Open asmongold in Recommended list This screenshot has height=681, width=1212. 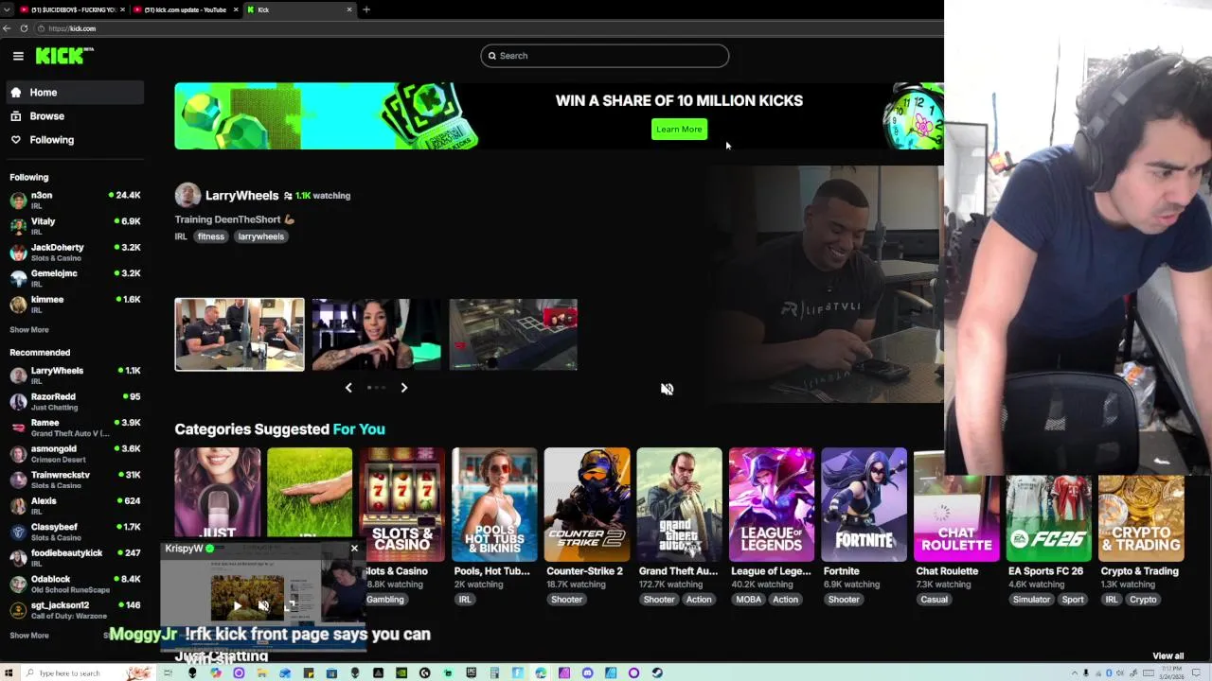75,453
